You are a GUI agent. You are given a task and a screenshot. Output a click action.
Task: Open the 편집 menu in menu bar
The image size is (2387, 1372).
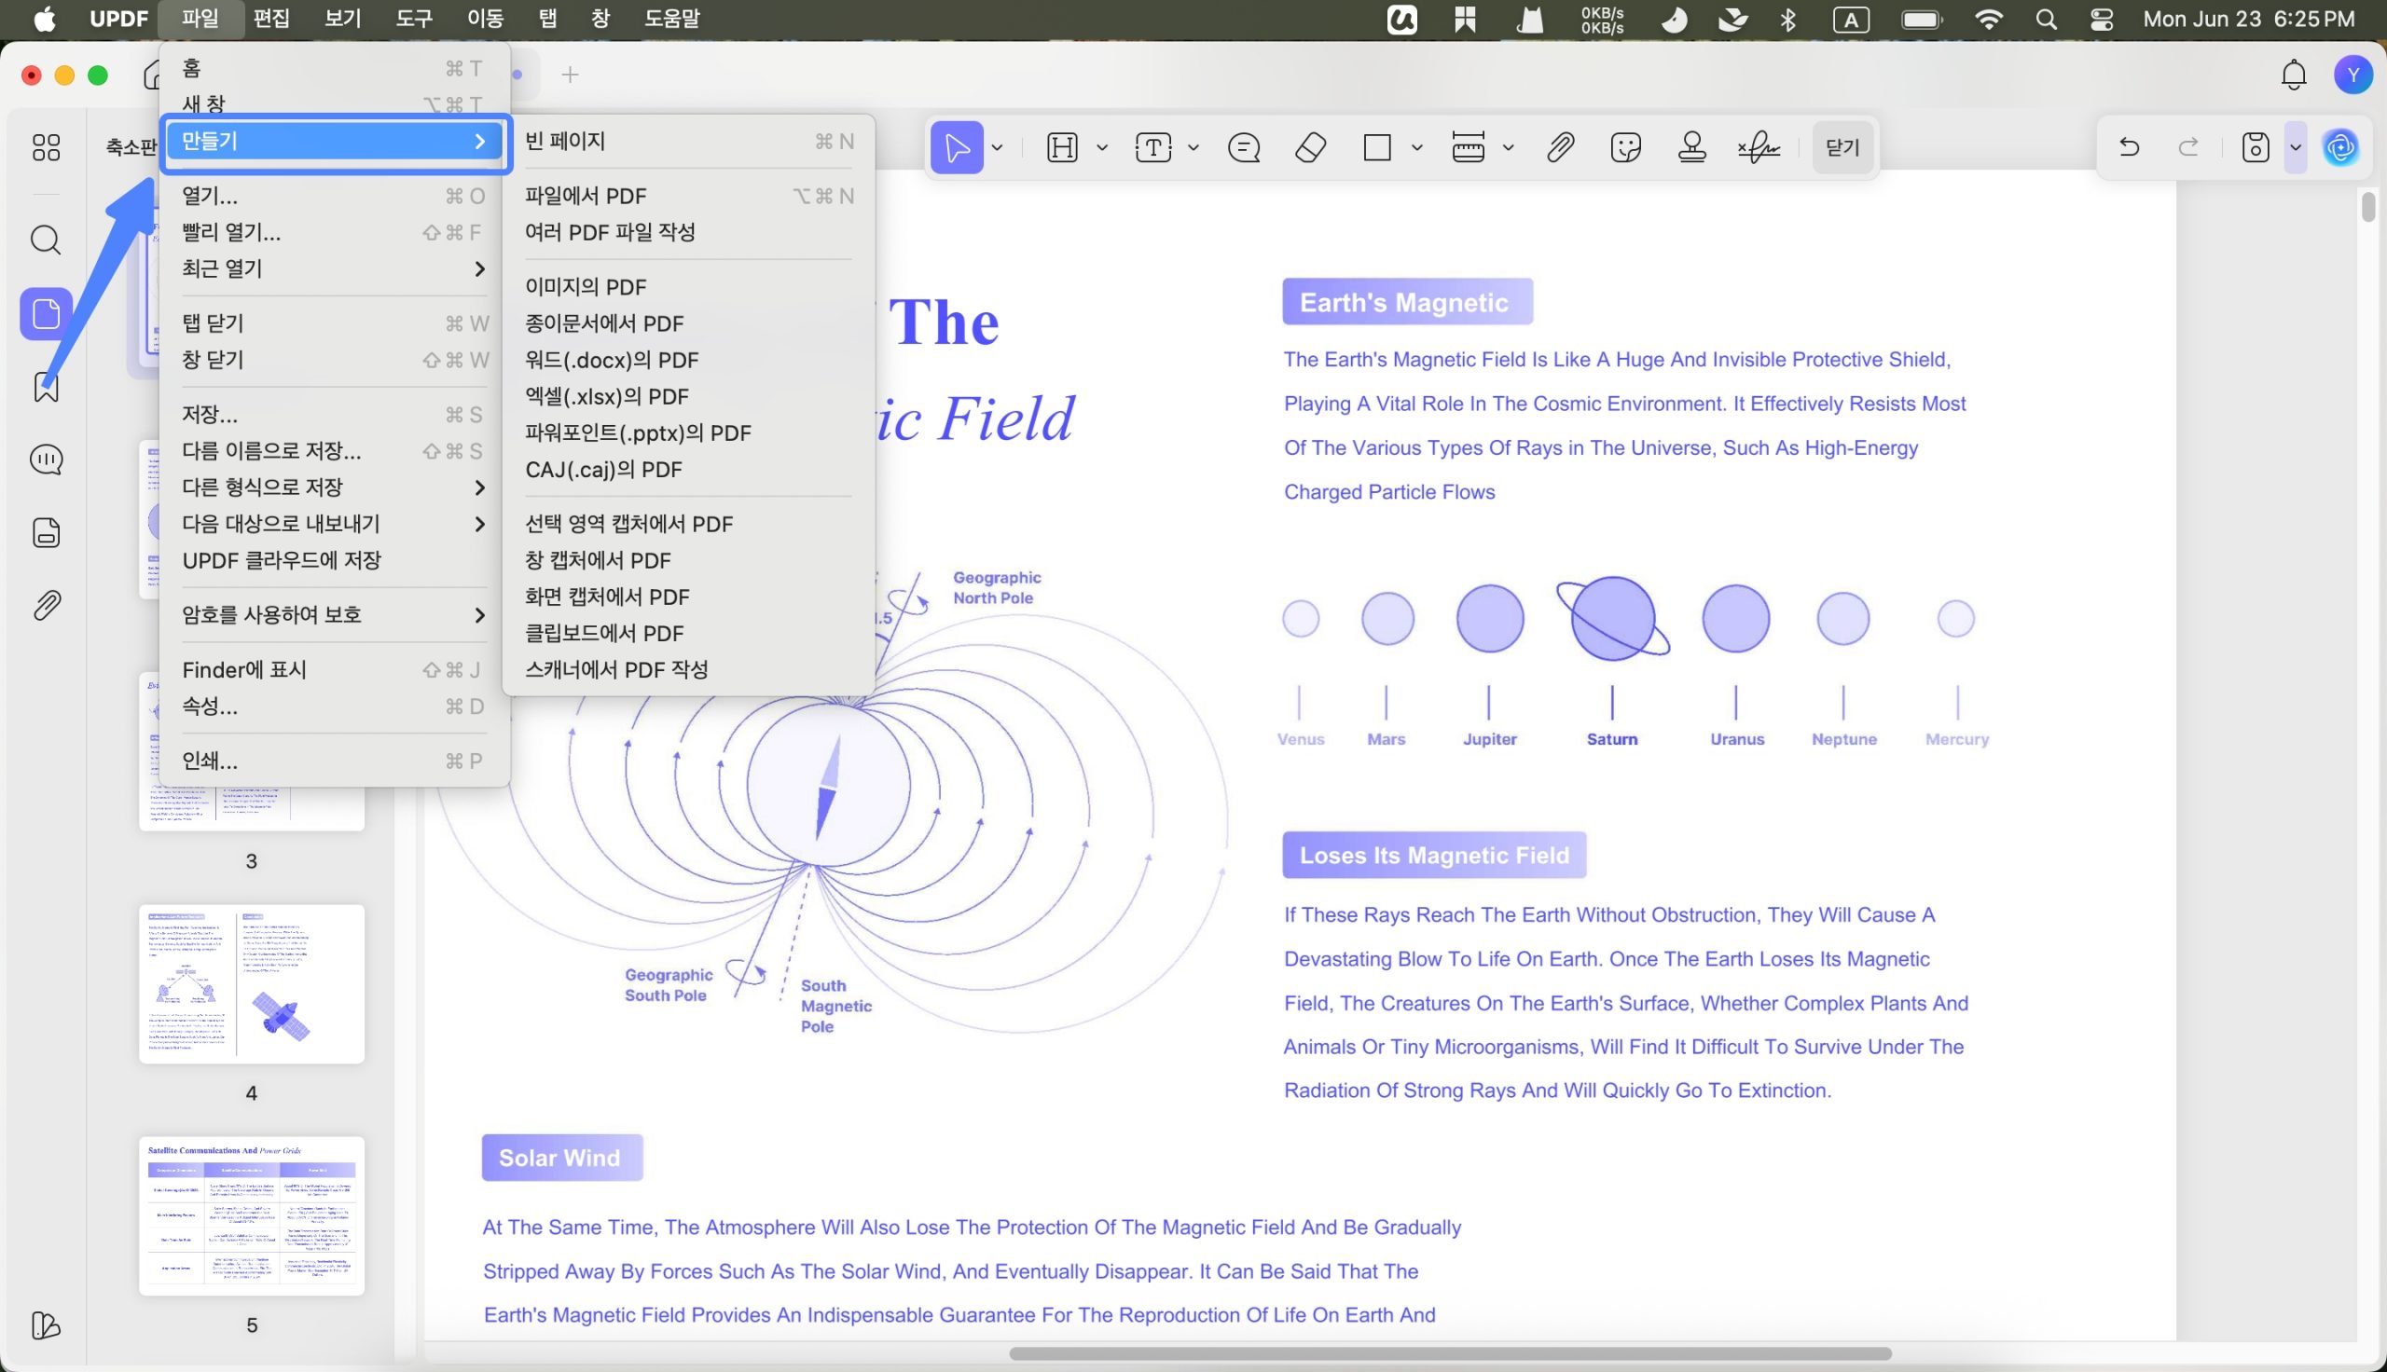pyautogui.click(x=271, y=19)
